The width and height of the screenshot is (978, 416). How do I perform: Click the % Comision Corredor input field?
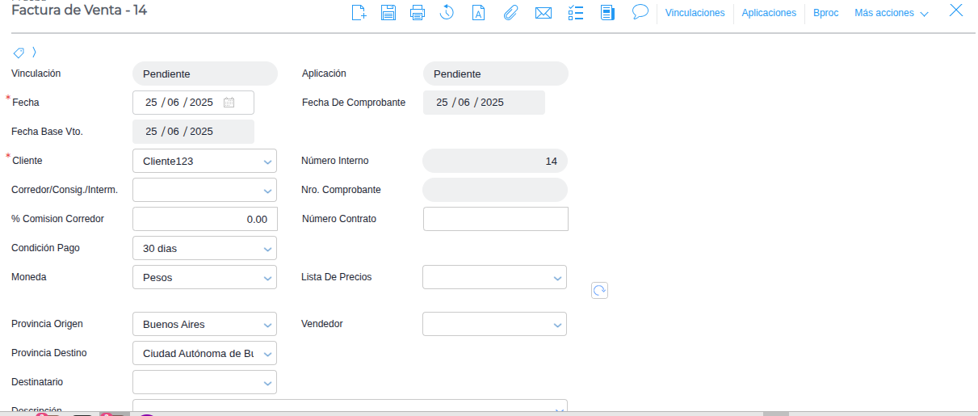[x=205, y=219]
